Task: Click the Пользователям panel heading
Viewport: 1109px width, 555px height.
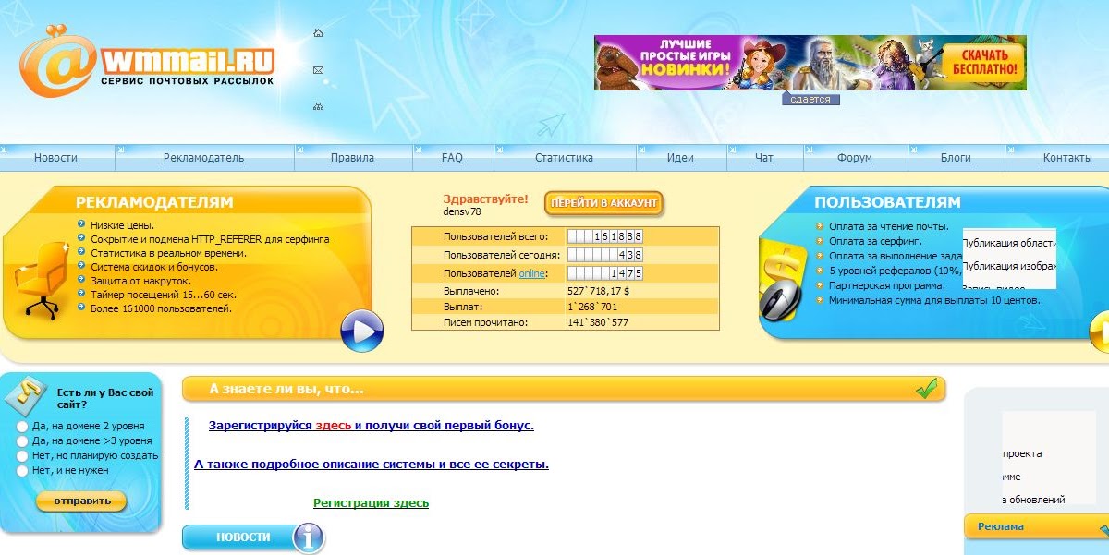Action: [x=887, y=202]
